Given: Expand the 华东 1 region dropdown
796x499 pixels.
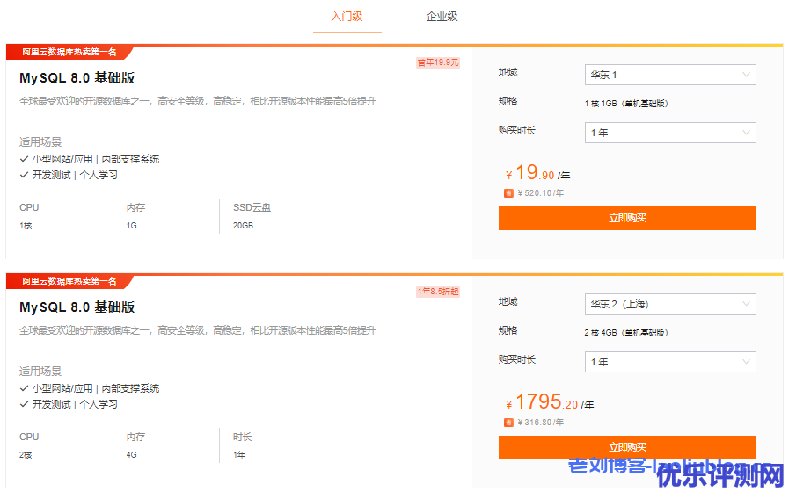Looking at the screenshot, I should point(670,75).
